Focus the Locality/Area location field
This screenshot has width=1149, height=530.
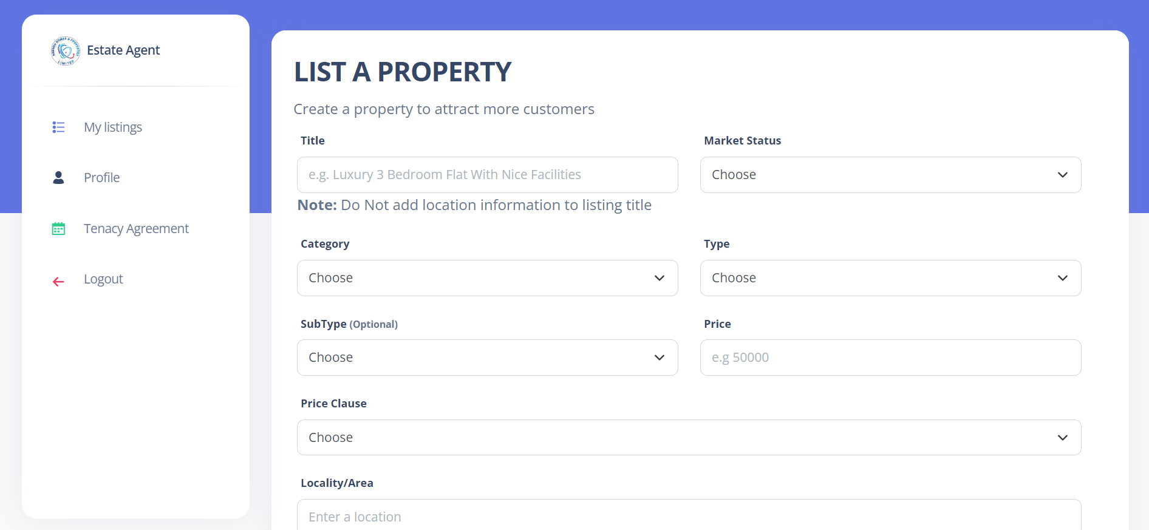point(689,517)
